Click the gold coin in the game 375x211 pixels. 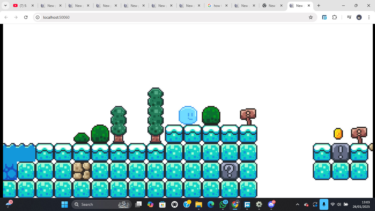[338, 134]
